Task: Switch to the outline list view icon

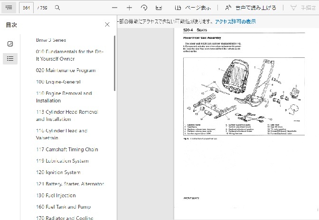Action: 10,59
